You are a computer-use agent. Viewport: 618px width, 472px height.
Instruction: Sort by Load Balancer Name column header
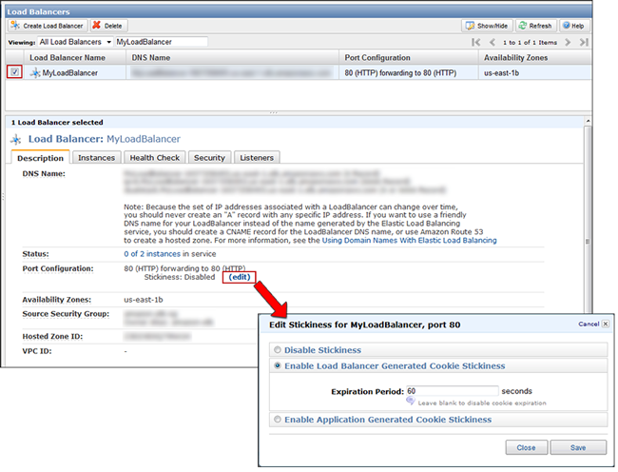[x=75, y=57]
